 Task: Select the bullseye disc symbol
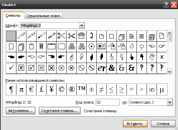tap(91, 47)
